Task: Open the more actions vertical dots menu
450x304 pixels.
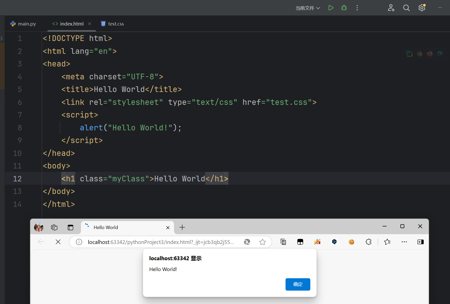Action: pos(357,8)
